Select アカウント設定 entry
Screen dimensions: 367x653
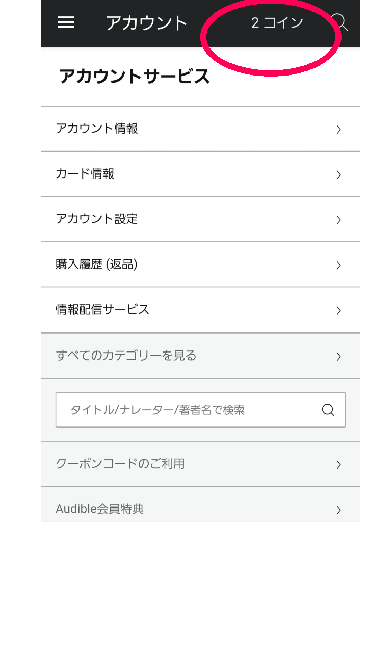tap(97, 219)
